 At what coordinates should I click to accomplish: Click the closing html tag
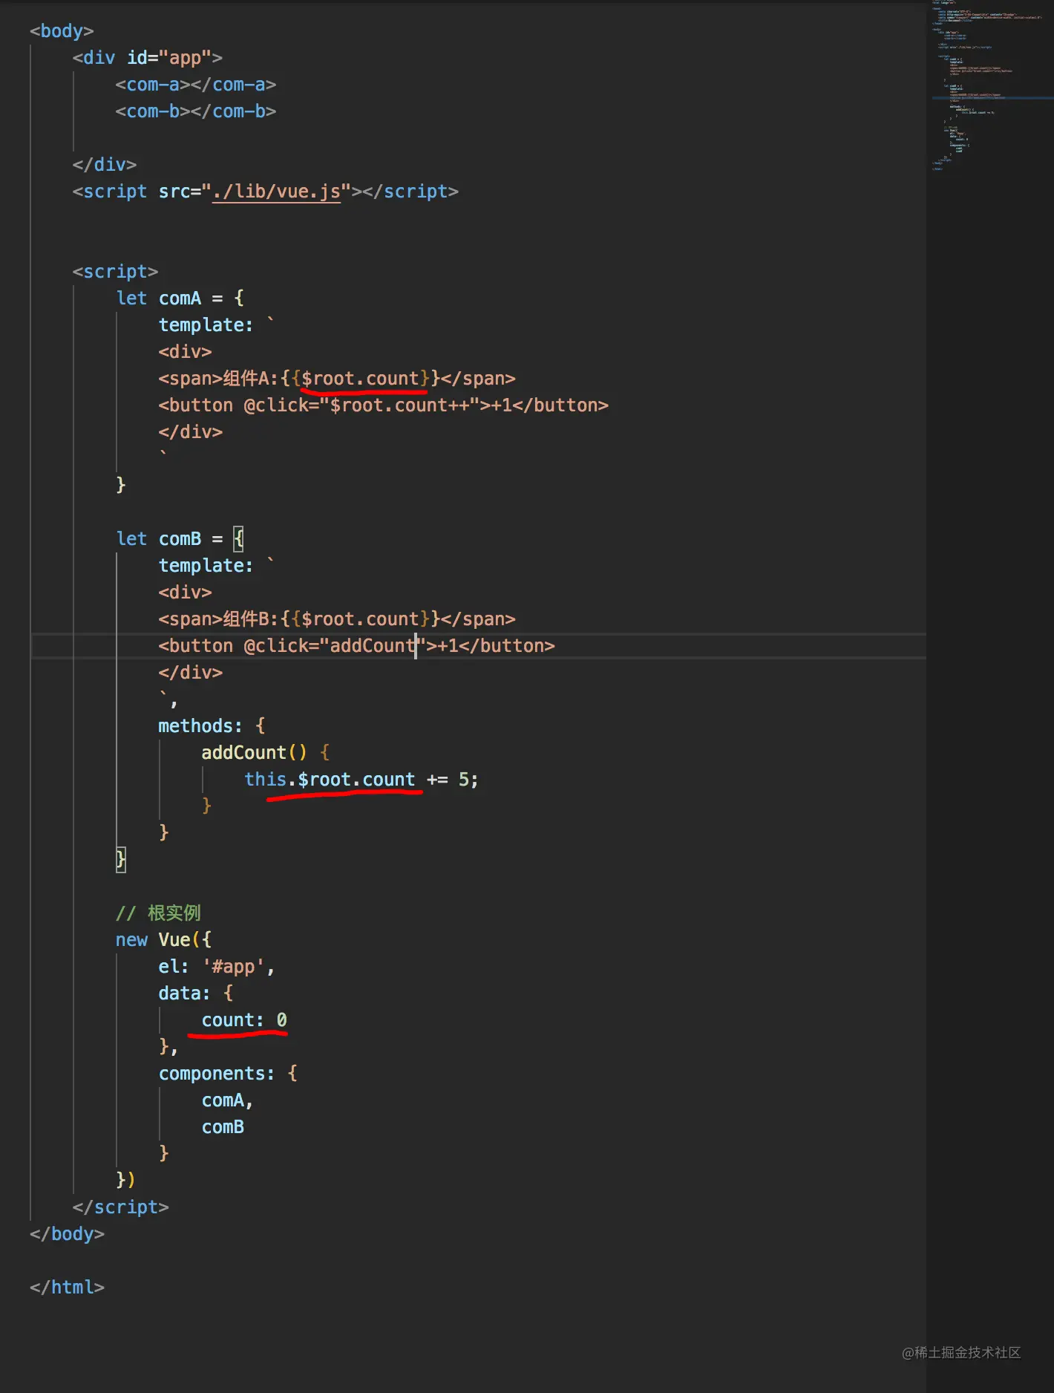(x=67, y=1288)
